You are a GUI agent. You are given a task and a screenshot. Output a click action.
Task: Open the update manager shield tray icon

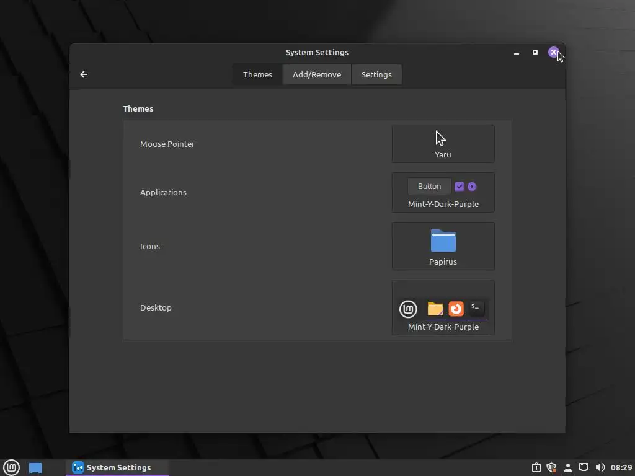[551, 467]
